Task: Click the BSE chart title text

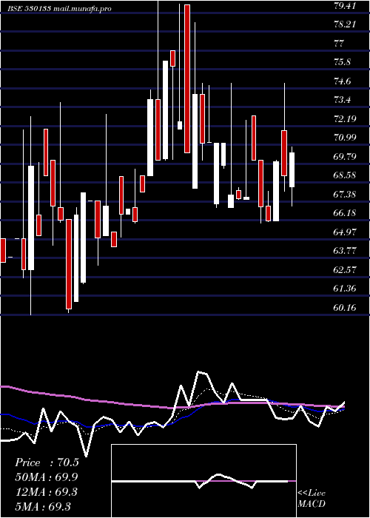Action: (59, 9)
